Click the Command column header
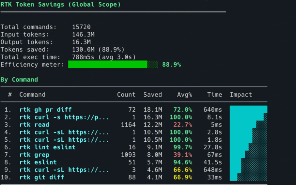This screenshot has height=185, width=296. coord(32,95)
